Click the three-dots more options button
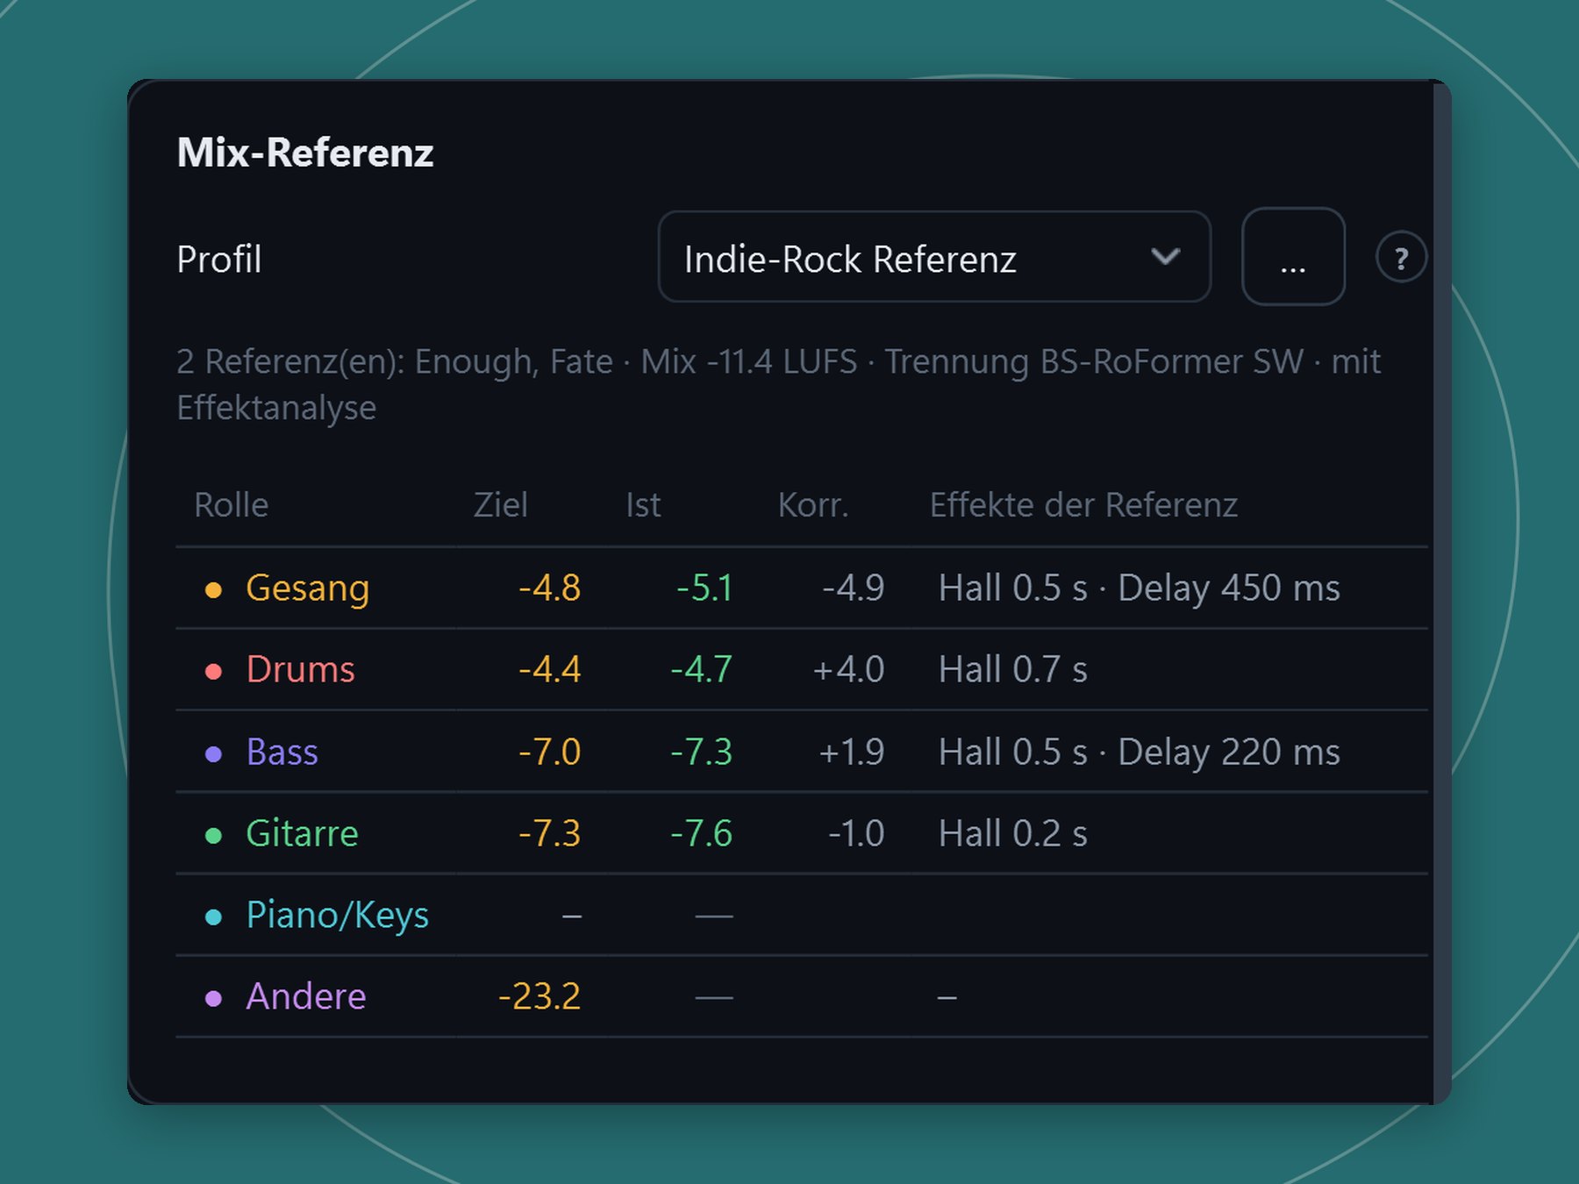This screenshot has width=1579, height=1184. pyautogui.click(x=1293, y=257)
